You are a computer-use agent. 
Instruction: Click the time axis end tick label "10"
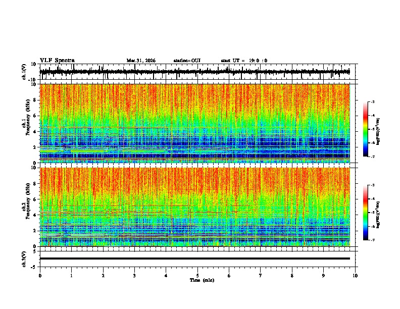point(355,276)
